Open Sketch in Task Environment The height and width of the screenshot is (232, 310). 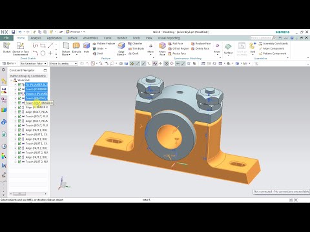click(20, 48)
